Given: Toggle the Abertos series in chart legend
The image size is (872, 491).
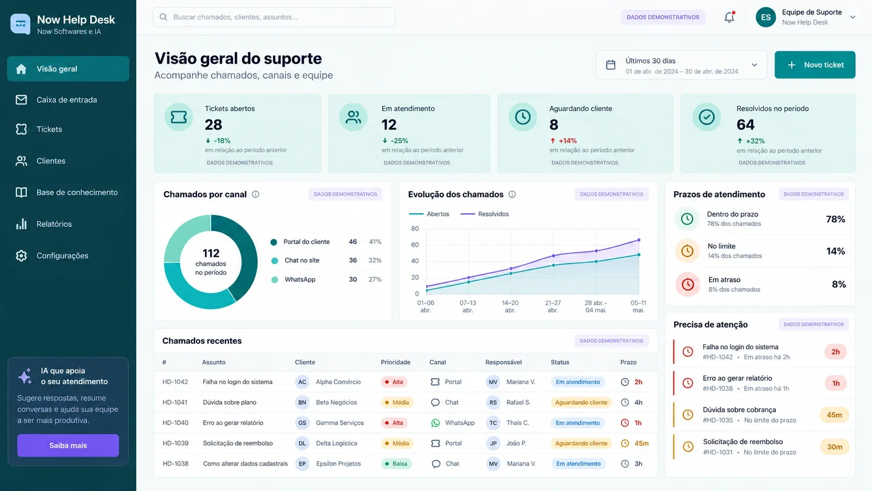Looking at the screenshot, I should [x=429, y=214].
